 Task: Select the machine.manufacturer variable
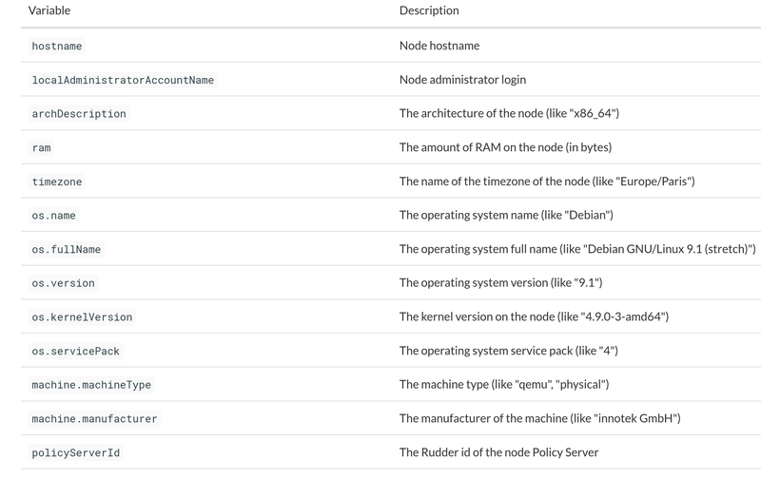tap(94, 419)
